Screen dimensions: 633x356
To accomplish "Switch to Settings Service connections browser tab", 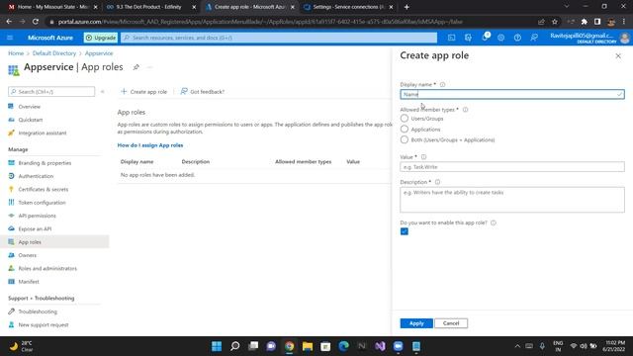I will point(348,7).
